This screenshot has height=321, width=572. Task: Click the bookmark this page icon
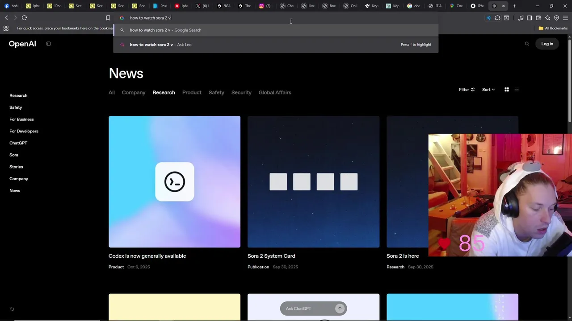(108, 18)
